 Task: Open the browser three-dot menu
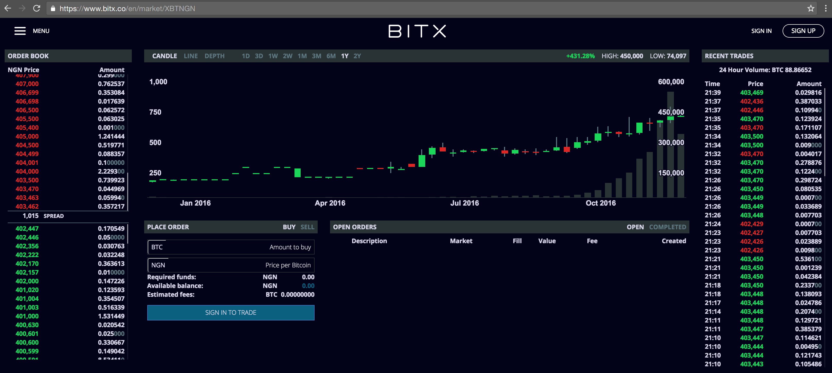[x=826, y=9]
